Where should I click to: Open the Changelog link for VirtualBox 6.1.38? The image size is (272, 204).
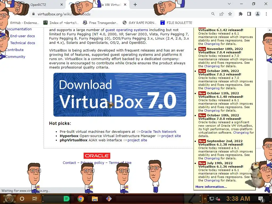(x=212, y=158)
